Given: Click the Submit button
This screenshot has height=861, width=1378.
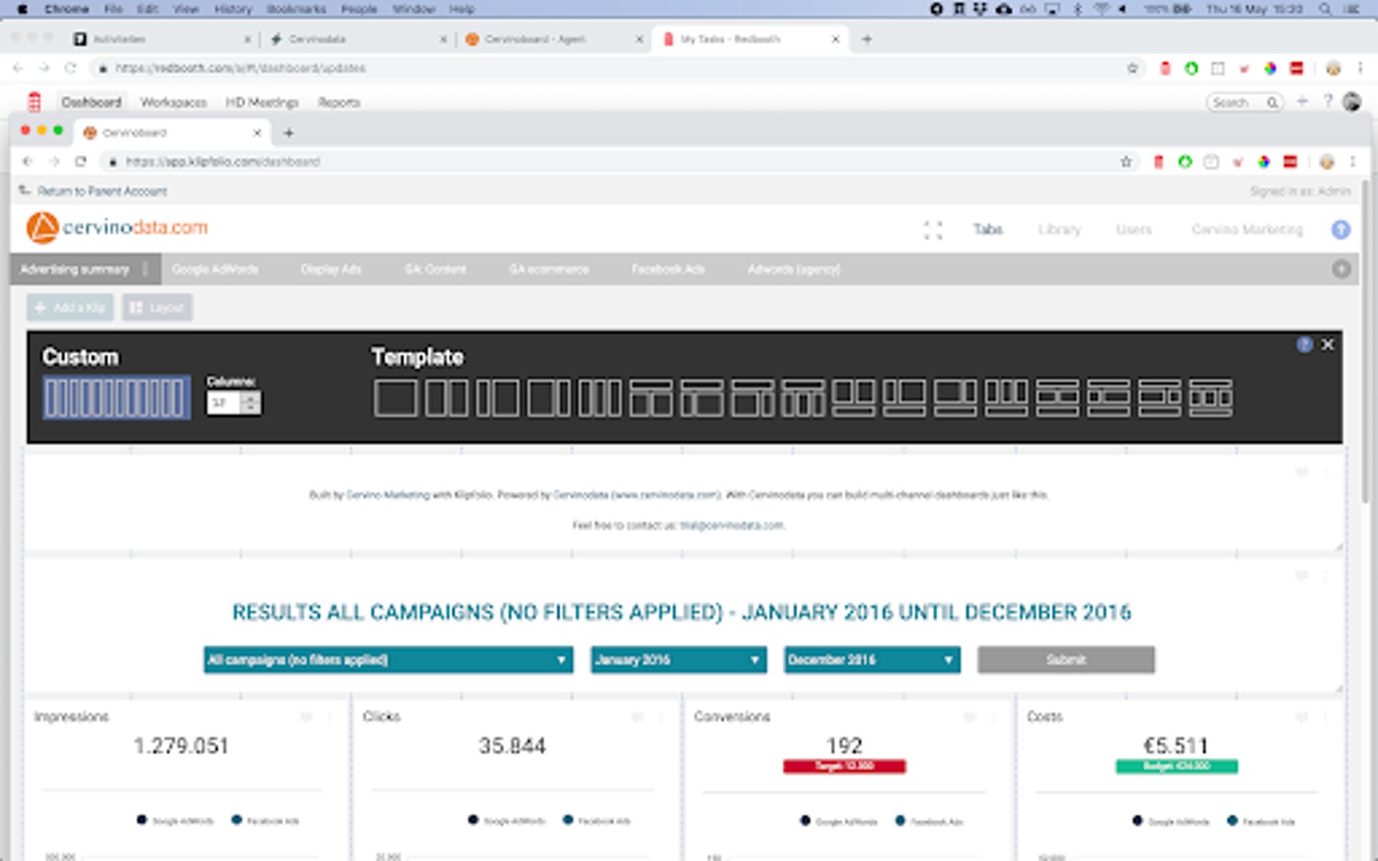Looking at the screenshot, I should coord(1065,660).
